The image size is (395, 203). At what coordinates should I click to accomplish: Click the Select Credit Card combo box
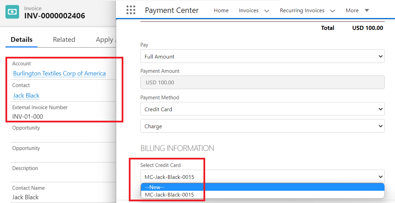pyautogui.click(x=262, y=177)
